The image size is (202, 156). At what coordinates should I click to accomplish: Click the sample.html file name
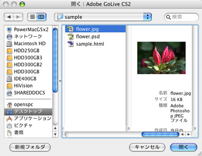(90, 44)
